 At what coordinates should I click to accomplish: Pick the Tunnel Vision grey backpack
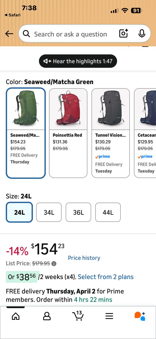[111, 133]
